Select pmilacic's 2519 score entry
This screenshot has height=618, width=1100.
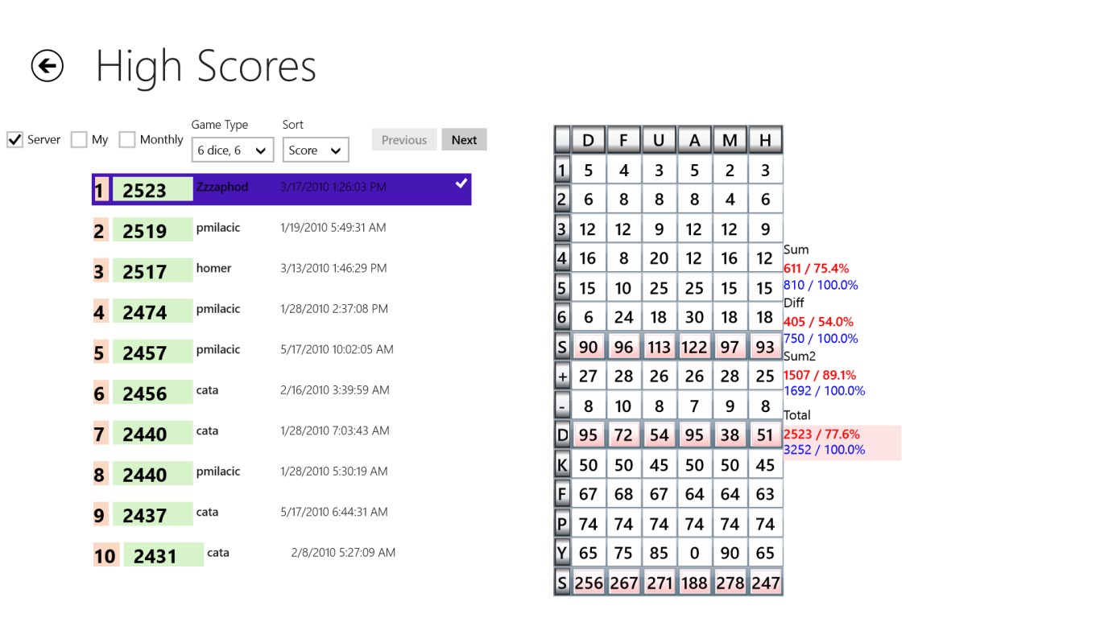pos(281,230)
